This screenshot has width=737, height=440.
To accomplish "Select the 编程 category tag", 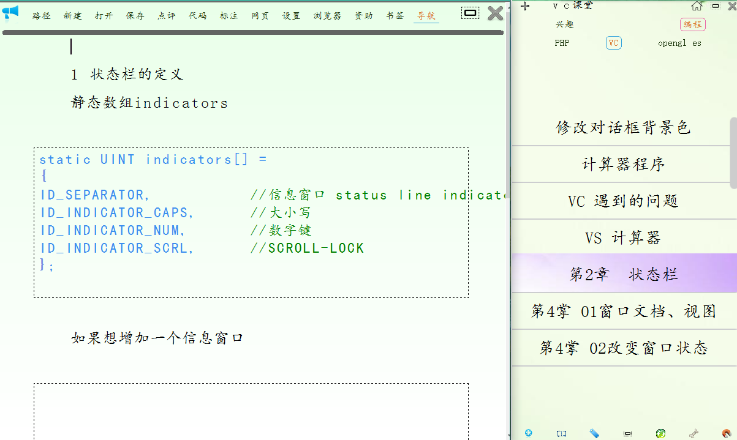I will pyautogui.click(x=693, y=24).
